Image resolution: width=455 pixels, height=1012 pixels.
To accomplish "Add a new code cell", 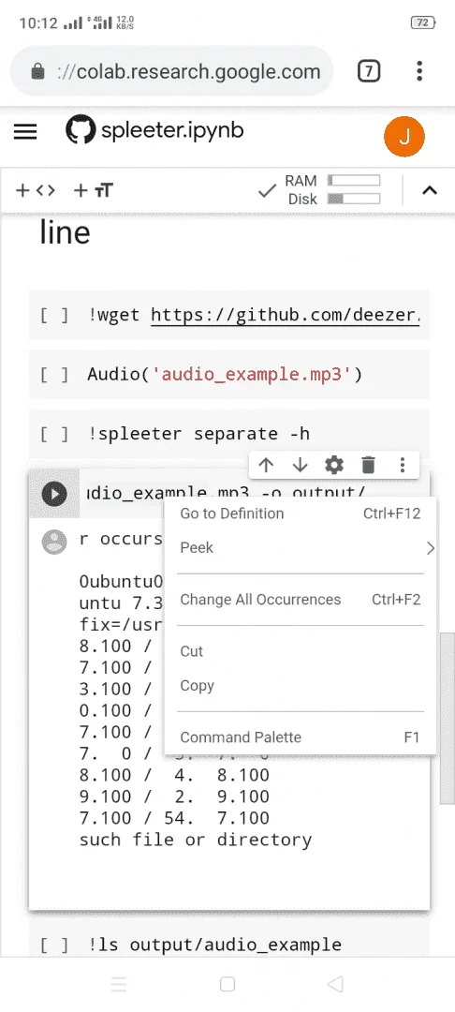I will click(36, 190).
